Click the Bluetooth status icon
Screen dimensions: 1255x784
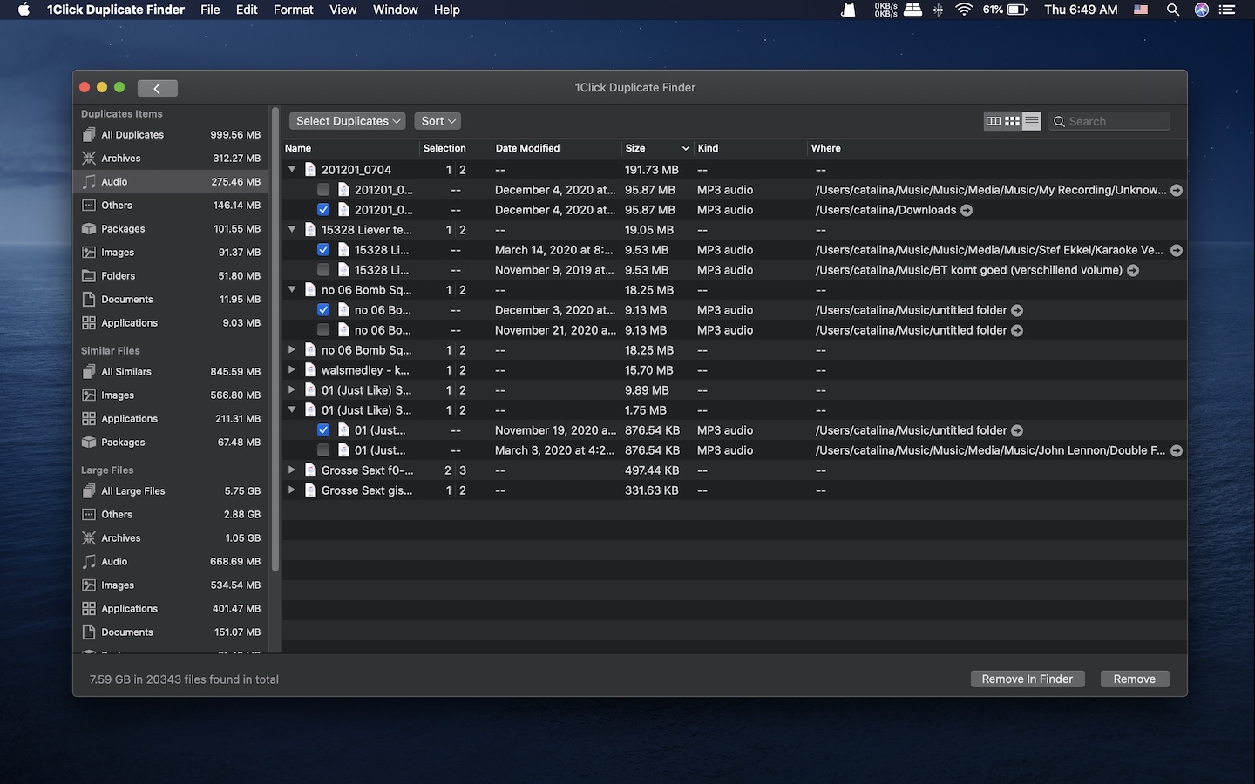pos(939,10)
